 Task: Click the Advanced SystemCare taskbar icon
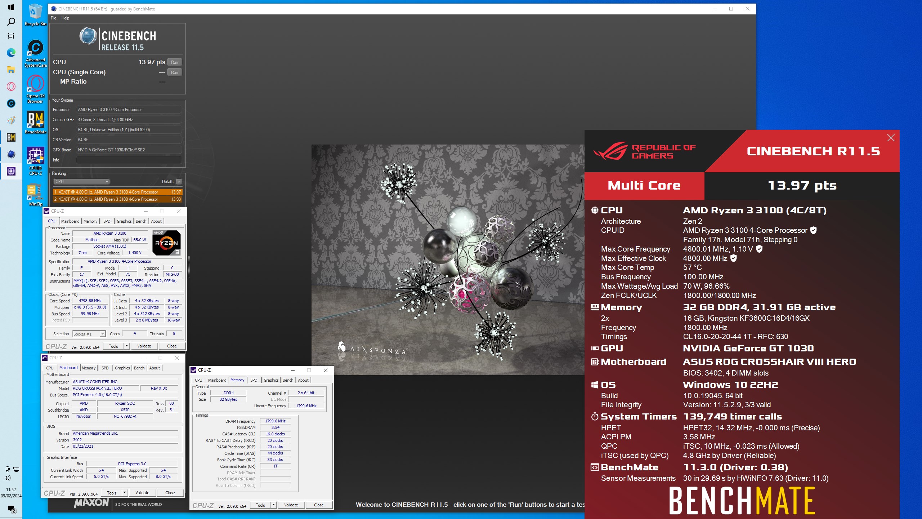(x=11, y=103)
